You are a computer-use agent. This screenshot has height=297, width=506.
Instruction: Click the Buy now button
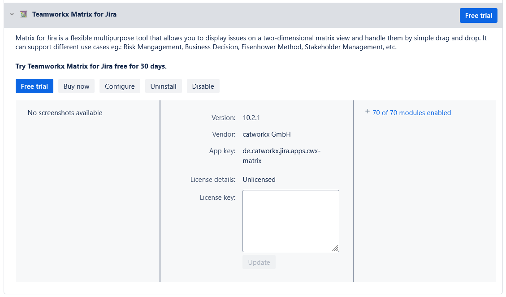76,86
